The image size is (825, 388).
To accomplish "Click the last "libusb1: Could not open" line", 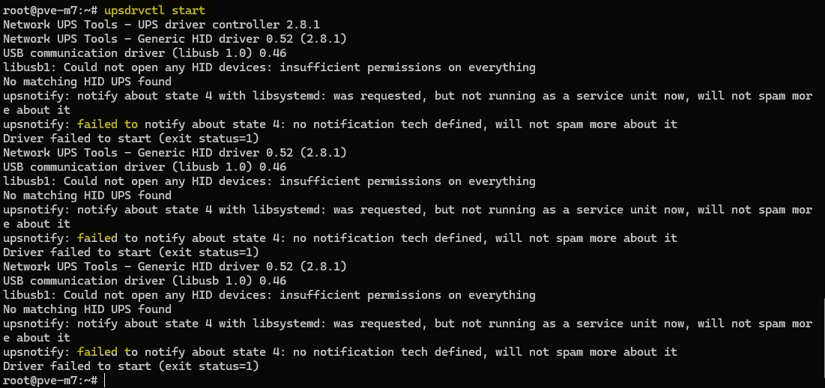I will click(x=269, y=295).
